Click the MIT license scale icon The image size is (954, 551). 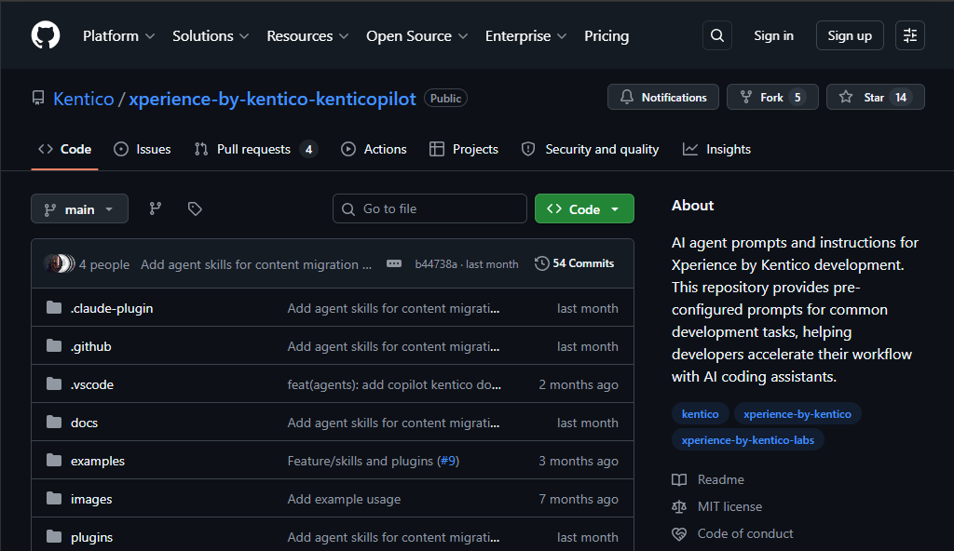pos(679,506)
